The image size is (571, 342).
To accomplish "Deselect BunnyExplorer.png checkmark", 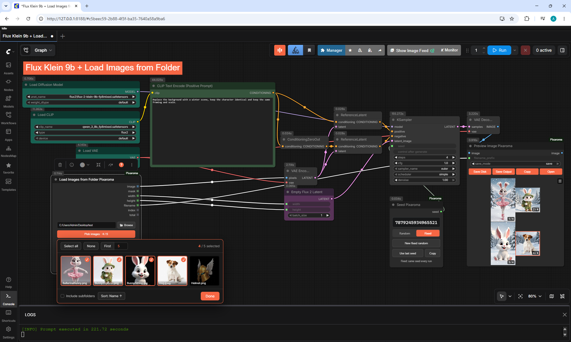I will coord(119,260).
